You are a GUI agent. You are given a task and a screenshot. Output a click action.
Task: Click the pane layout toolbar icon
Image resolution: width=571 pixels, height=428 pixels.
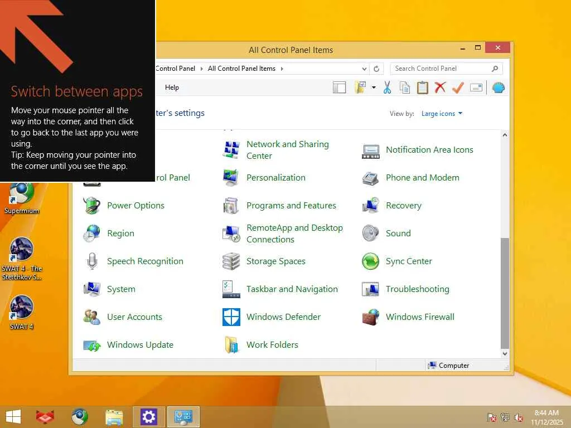pos(340,87)
